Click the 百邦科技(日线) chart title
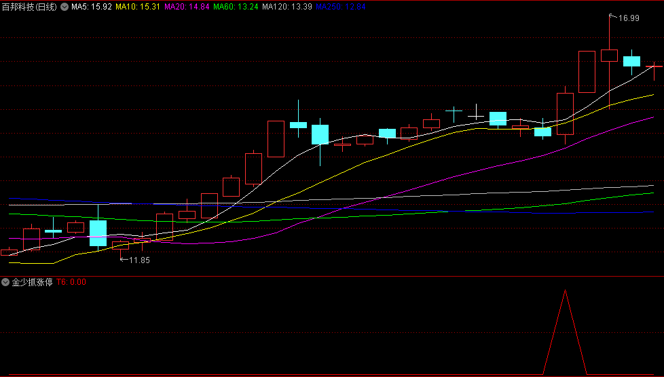The height and width of the screenshot is (377, 664). (30, 7)
